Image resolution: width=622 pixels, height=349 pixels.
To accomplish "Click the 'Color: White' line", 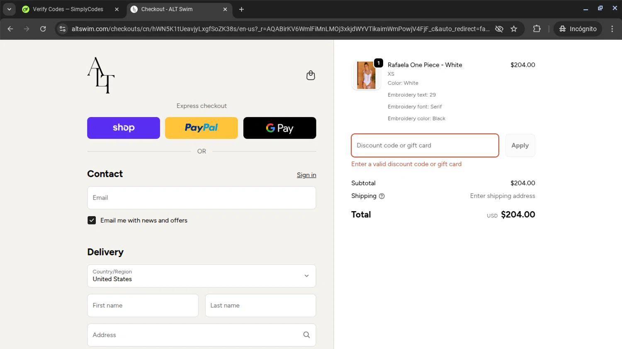I will point(403,83).
